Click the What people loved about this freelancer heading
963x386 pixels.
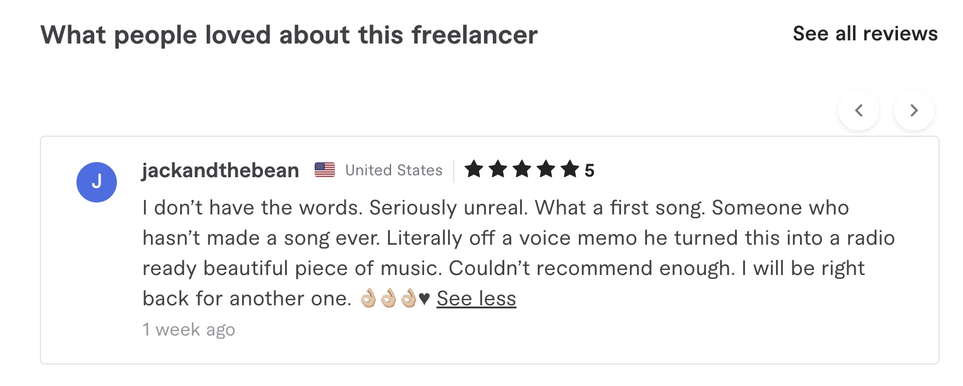pos(289,35)
